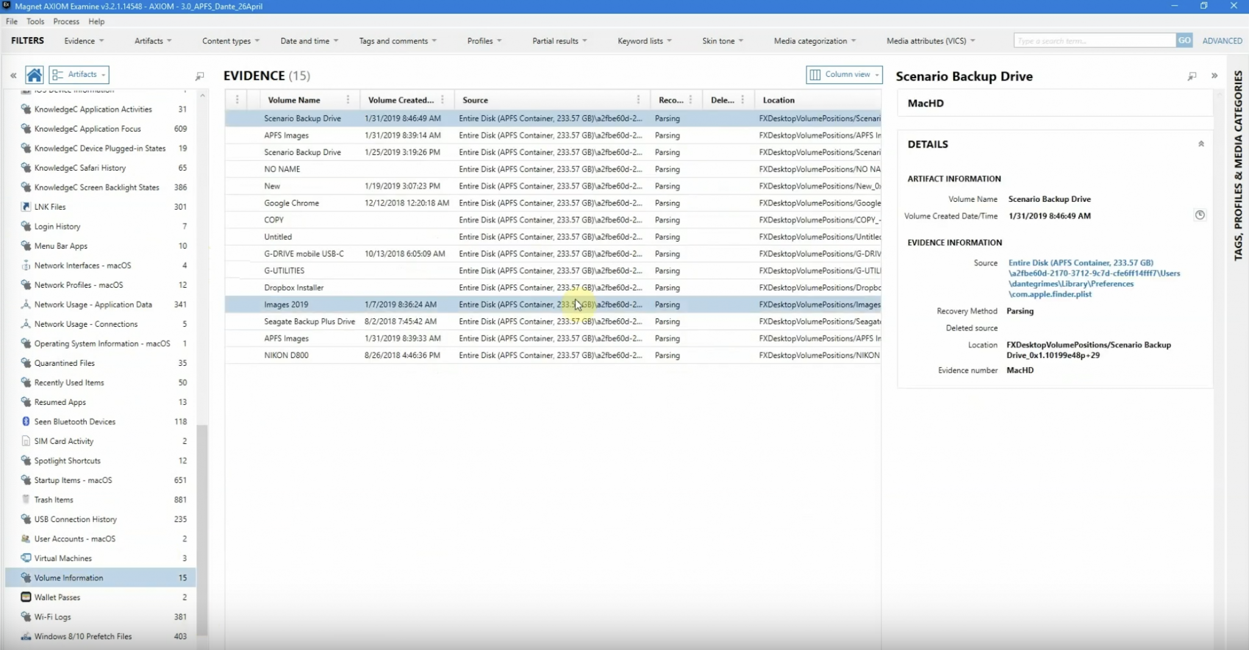Click the clock icon next to Volume Created Date/Time
The height and width of the screenshot is (650, 1249).
tap(1199, 215)
